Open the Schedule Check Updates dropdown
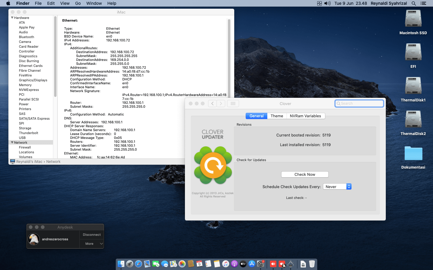This screenshot has height=270, width=433. point(337,187)
